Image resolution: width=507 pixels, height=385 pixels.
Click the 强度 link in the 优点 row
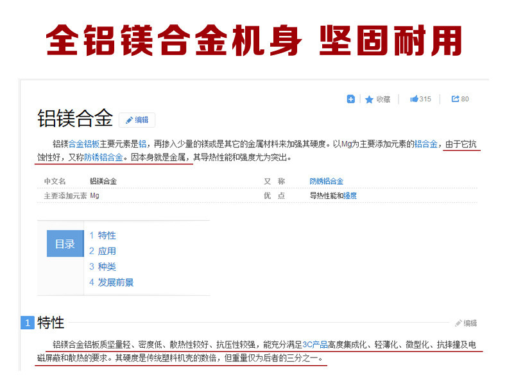(350, 196)
